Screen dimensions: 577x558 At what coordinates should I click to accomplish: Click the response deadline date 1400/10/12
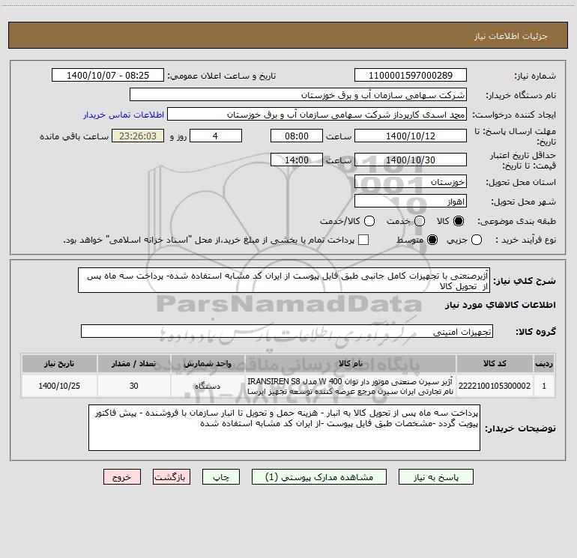coord(411,136)
